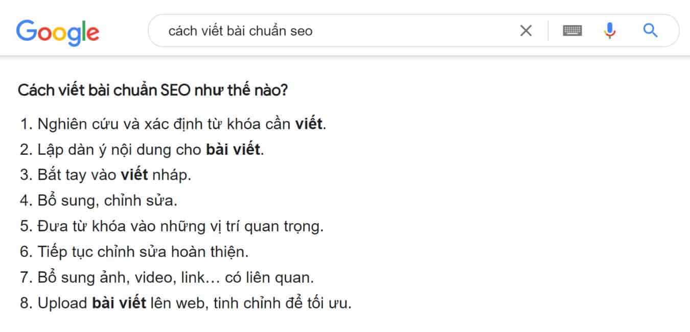The height and width of the screenshot is (332, 690).
Task: Click the microphone icon for voice search
Action: pyautogui.click(x=609, y=31)
